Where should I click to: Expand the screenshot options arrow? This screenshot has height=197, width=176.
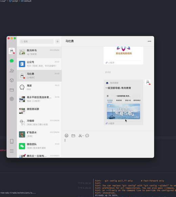pos(83,136)
